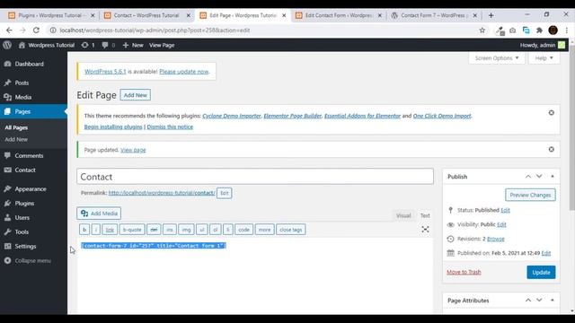Open Cyclone Demo Importer plugin link
The width and height of the screenshot is (575, 323).
[232, 116]
